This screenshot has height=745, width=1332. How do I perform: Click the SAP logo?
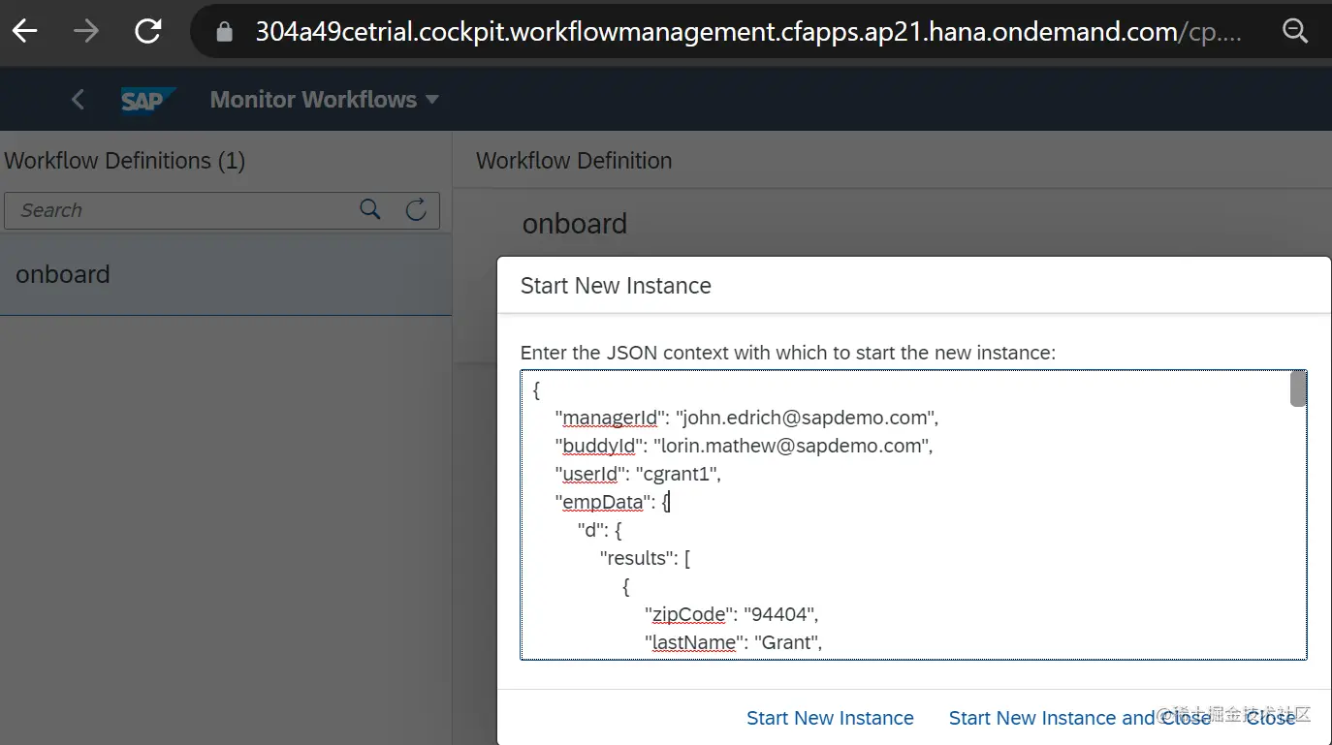coord(147,100)
